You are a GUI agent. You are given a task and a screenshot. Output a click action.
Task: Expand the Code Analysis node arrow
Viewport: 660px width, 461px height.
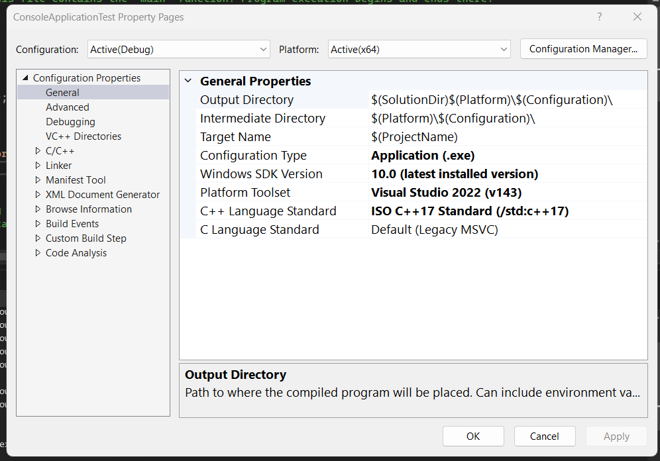click(x=38, y=253)
